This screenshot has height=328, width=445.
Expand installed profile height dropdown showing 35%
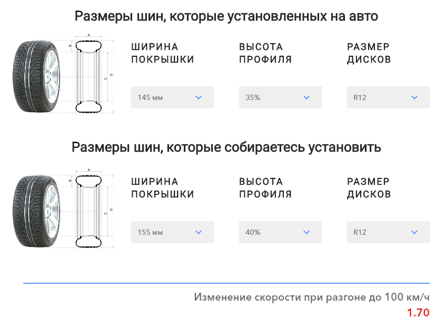coord(280,97)
